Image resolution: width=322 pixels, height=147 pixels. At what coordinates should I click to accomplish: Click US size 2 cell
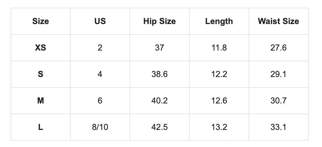100,48
